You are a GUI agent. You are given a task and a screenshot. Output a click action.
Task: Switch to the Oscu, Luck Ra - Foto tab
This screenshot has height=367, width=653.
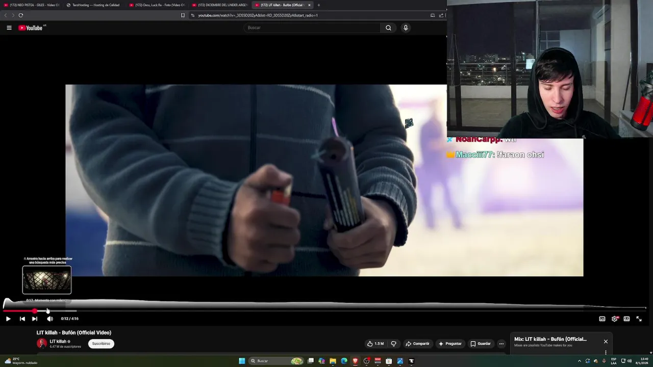coord(157,5)
